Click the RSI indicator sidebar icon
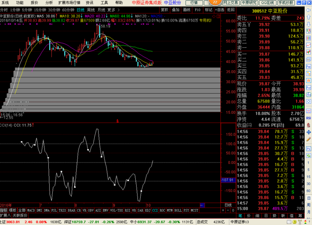 click(308, 118)
